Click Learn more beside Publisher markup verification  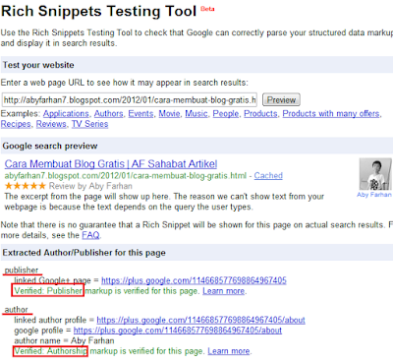coord(224,291)
